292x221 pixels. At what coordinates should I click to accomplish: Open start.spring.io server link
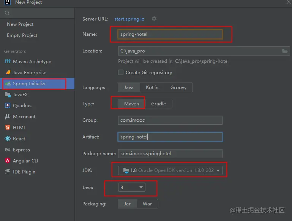point(129,19)
